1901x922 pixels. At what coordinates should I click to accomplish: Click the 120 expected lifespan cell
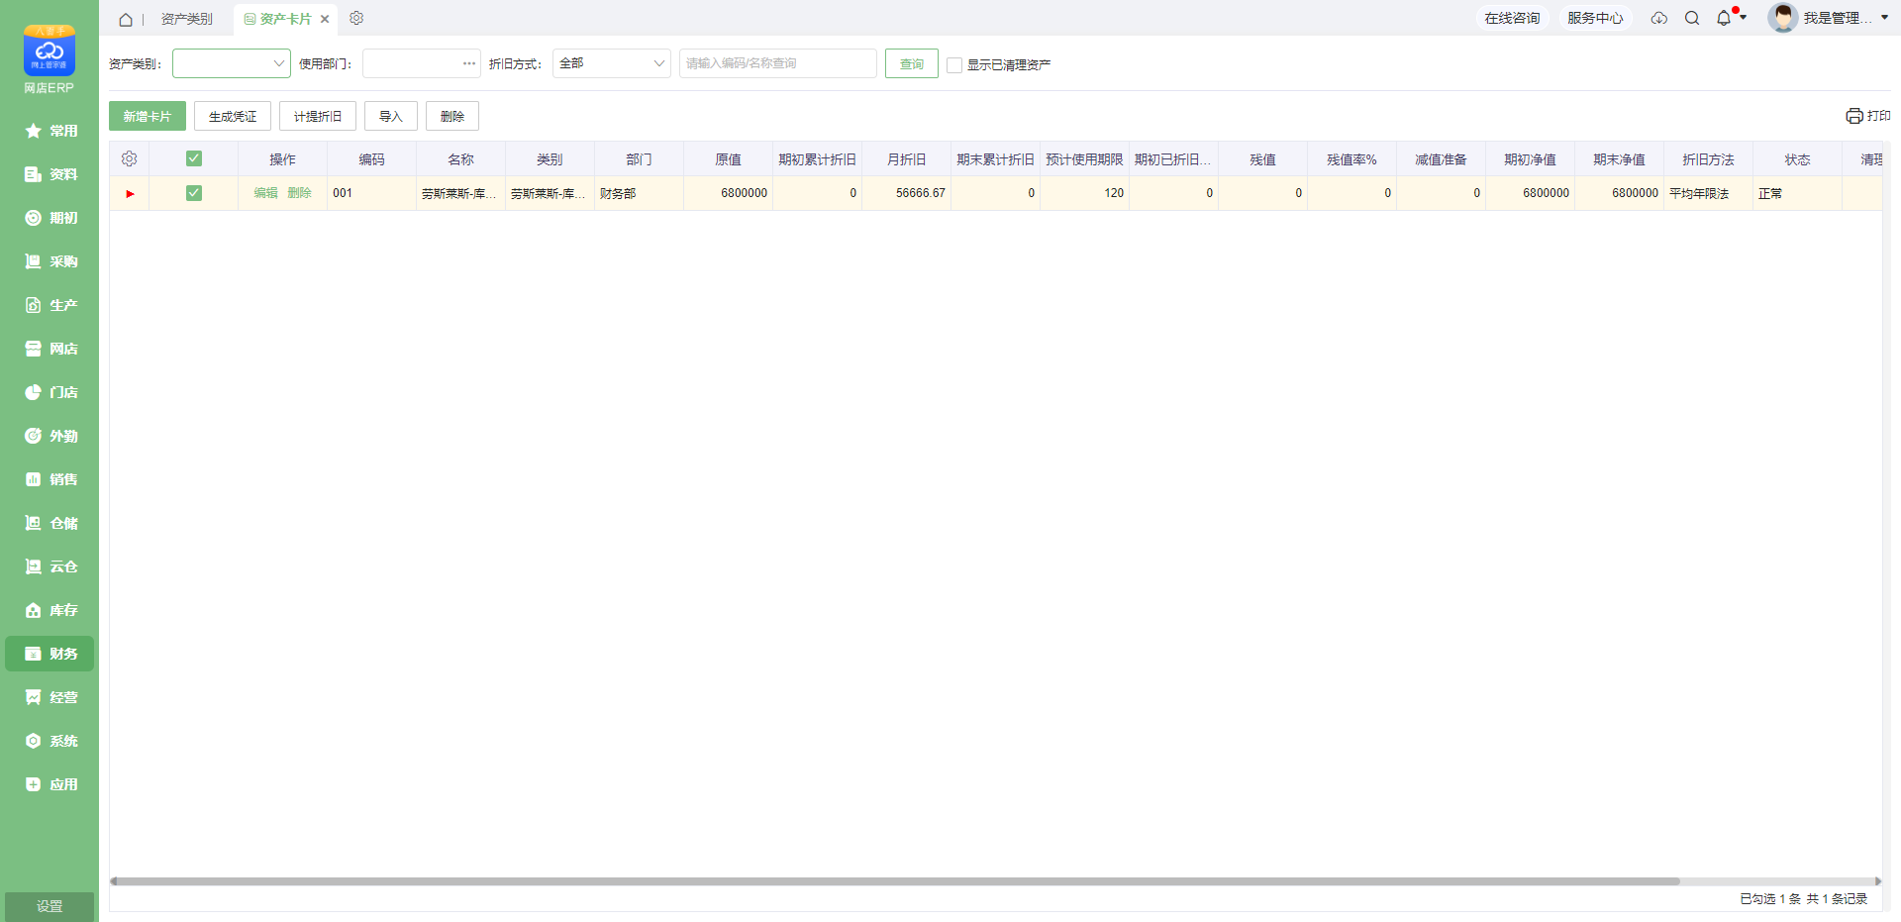[1084, 193]
